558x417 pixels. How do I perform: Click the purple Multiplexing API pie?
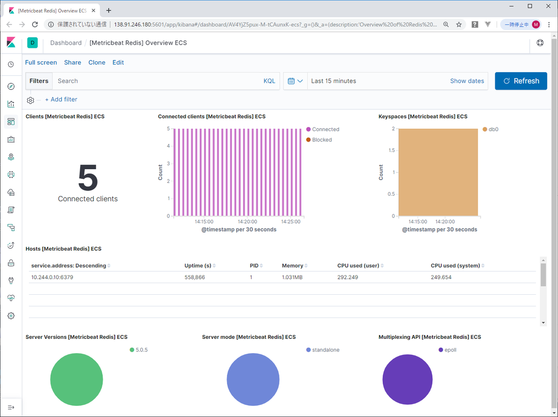(407, 379)
